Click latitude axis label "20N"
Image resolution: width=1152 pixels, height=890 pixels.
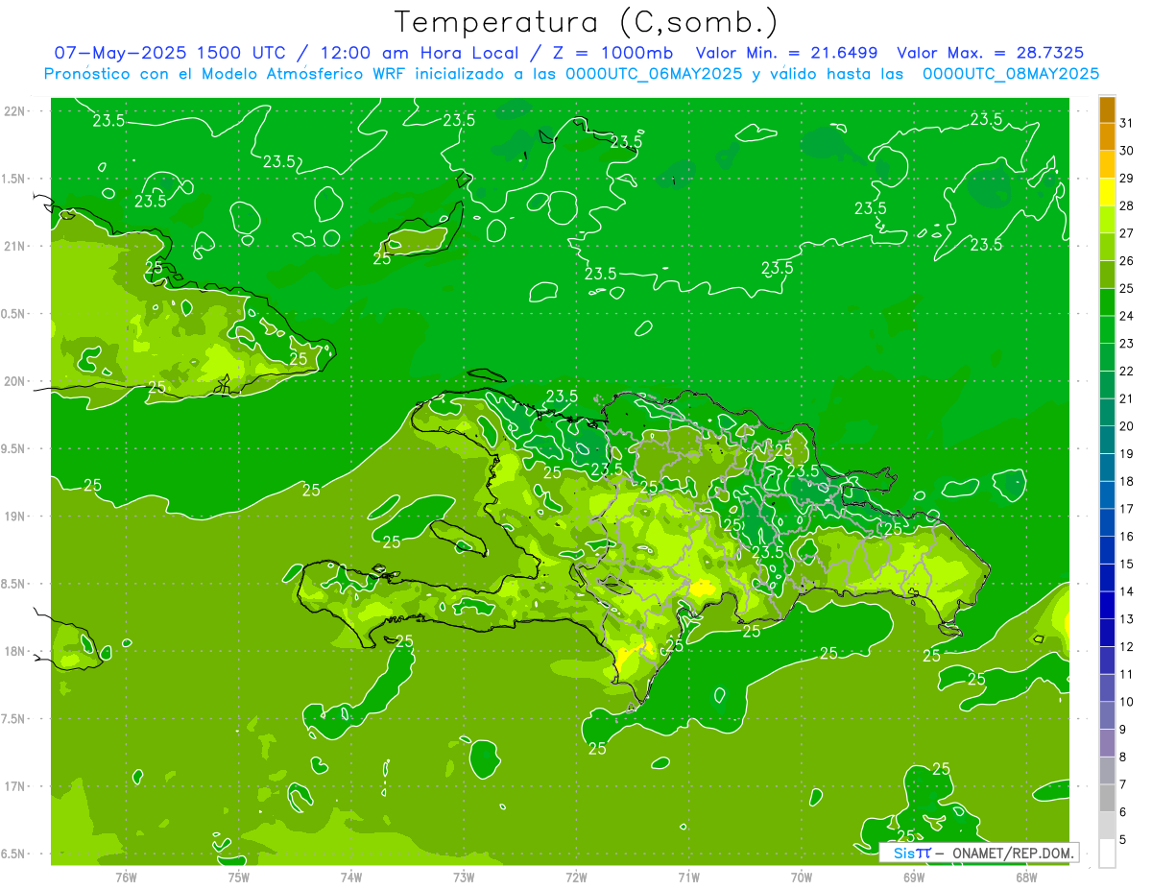click(15, 381)
